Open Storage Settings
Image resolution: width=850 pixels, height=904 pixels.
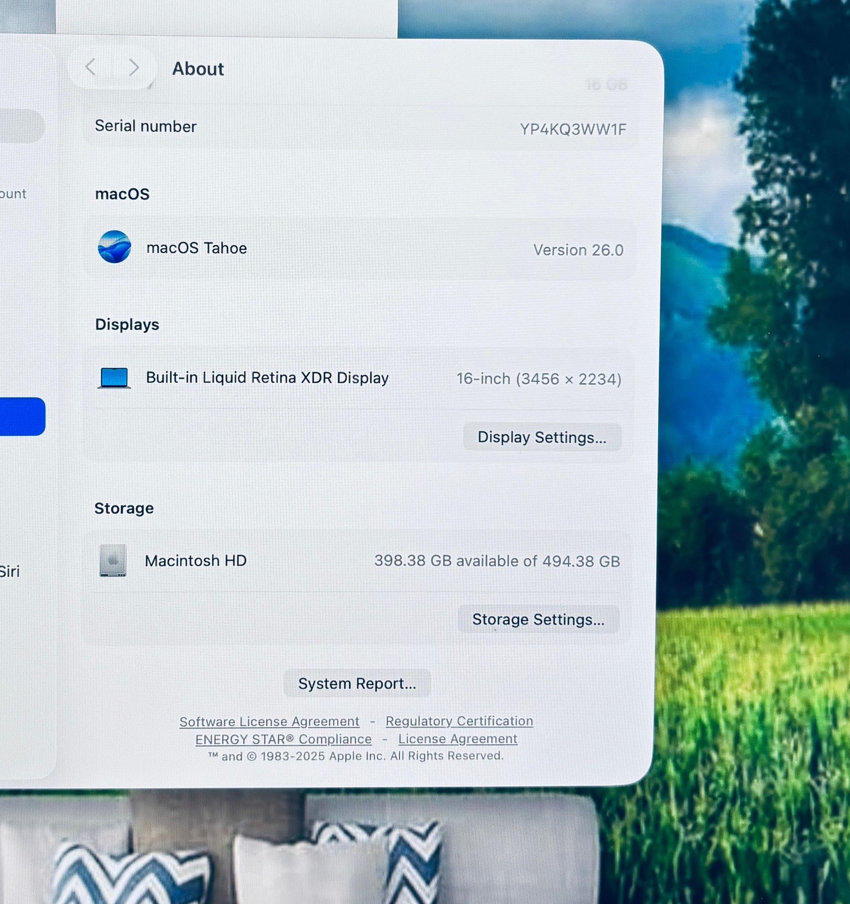point(538,620)
